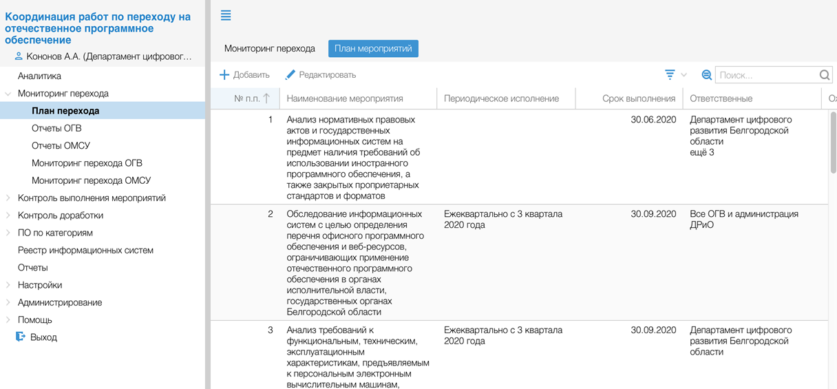Click into the Поиск search field
The width and height of the screenshot is (837, 389).
pyautogui.click(x=766, y=75)
